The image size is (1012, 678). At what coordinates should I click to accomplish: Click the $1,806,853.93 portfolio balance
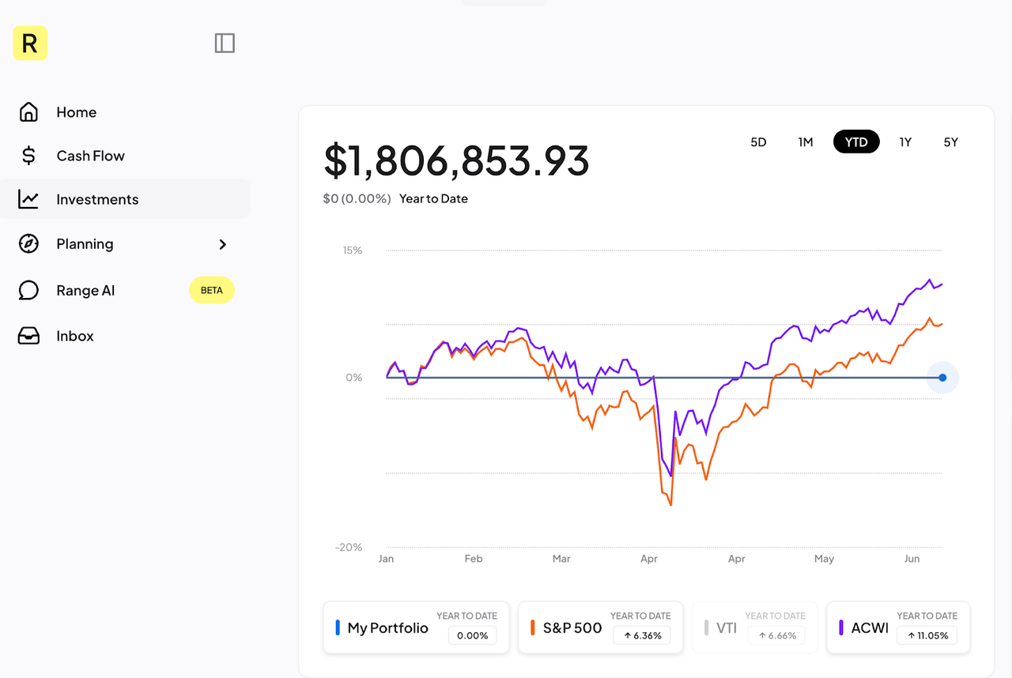coord(456,161)
